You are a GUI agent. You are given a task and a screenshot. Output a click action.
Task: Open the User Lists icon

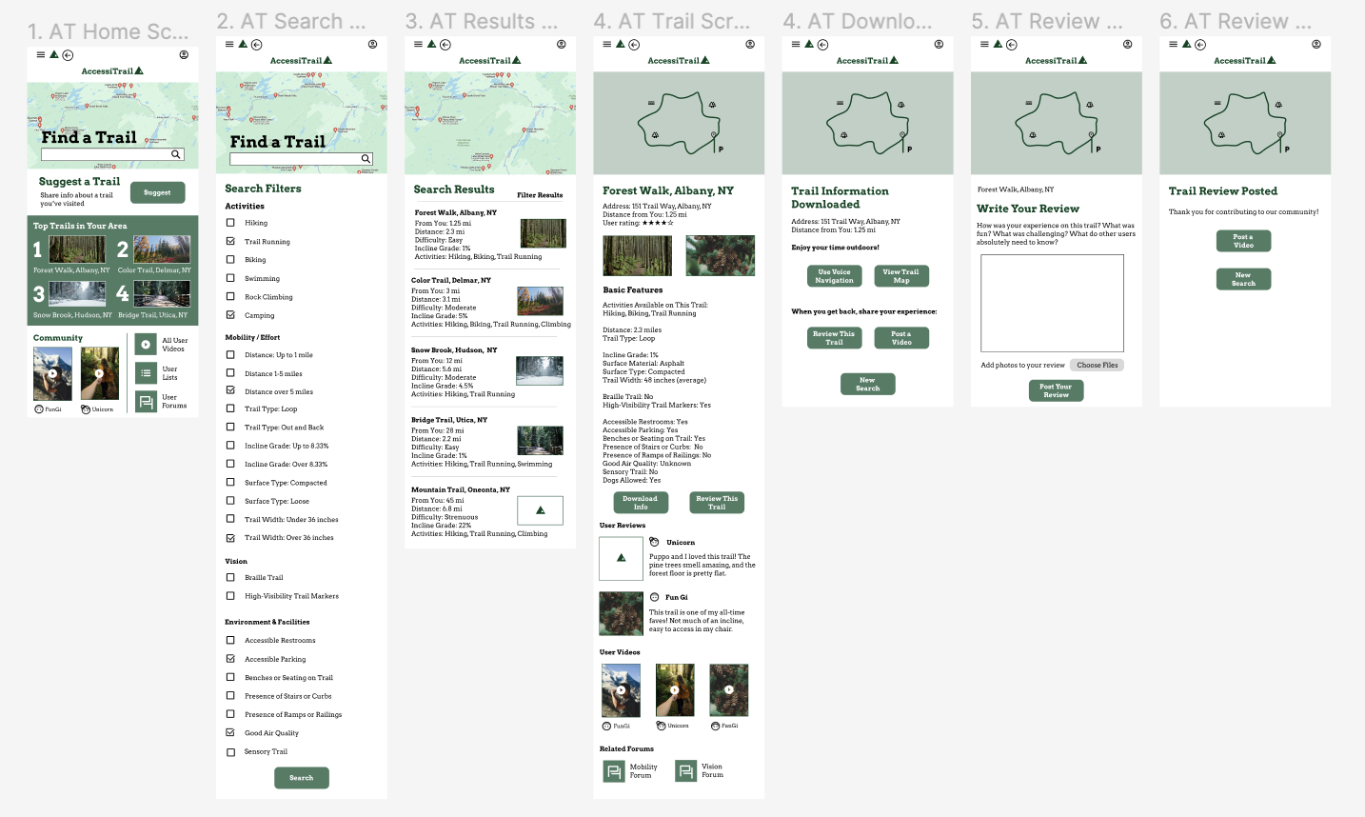pos(146,373)
